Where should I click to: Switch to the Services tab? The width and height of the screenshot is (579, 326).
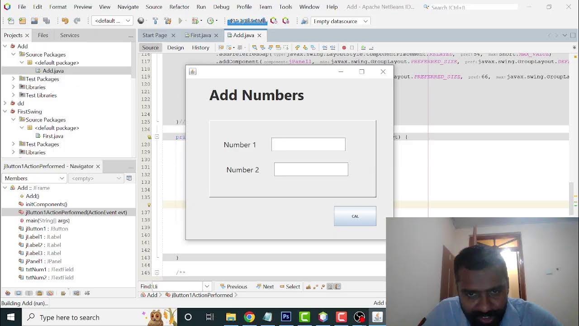click(70, 35)
